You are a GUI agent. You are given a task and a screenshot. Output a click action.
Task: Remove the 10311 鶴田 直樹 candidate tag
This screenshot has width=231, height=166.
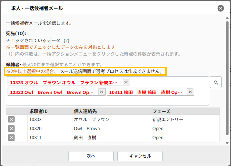click(190, 92)
